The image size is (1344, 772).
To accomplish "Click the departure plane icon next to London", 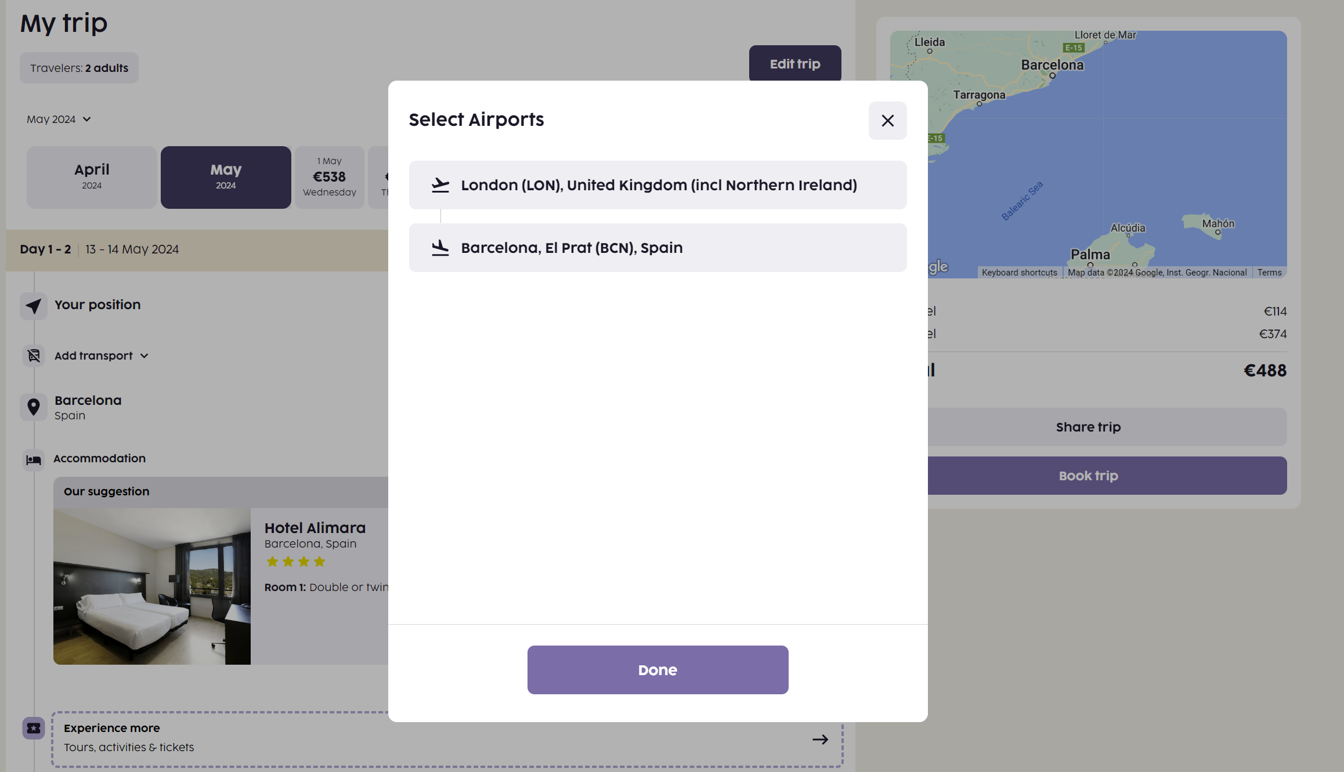I will tap(440, 185).
